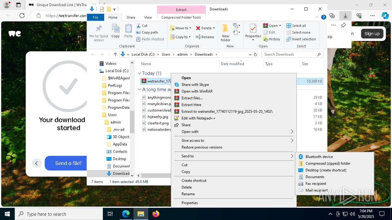The height and width of the screenshot is (220, 392).
Task: Open Firefox from the taskbar
Action: [x=156, y=214]
